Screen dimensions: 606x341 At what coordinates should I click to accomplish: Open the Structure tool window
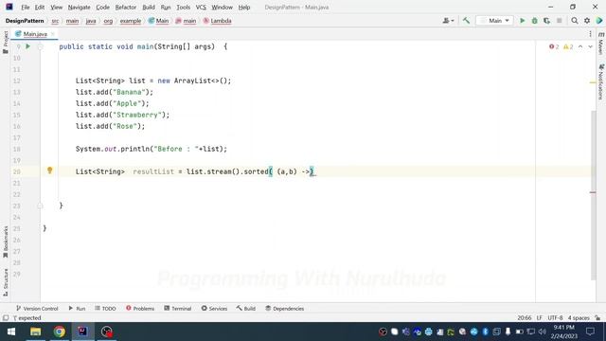pos(6,282)
